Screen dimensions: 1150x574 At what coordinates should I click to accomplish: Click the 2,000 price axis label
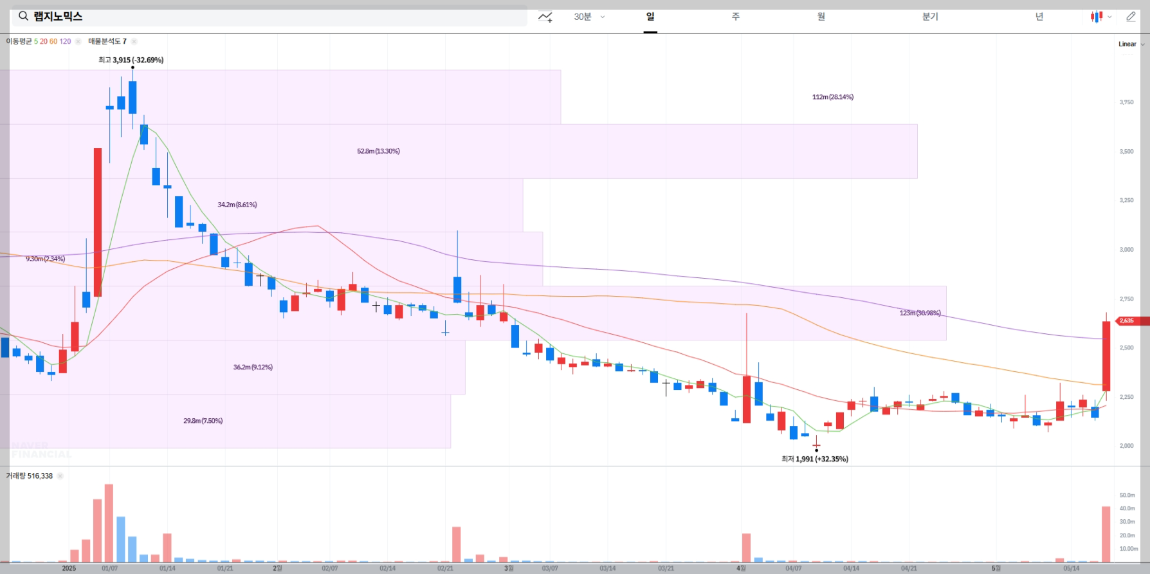(x=1126, y=446)
